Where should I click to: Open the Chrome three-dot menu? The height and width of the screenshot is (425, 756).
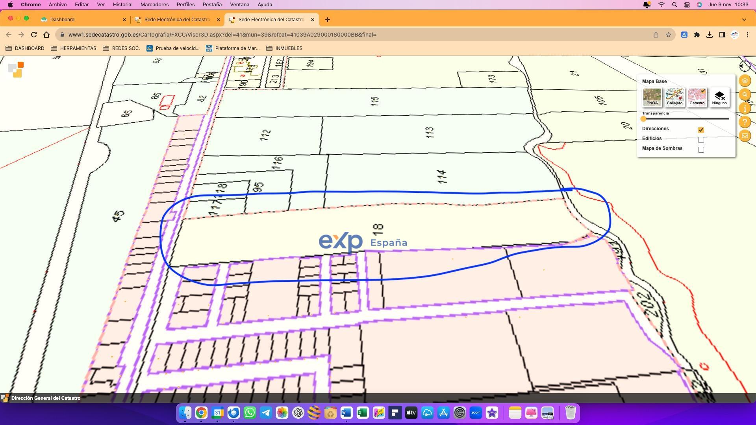coord(747,35)
